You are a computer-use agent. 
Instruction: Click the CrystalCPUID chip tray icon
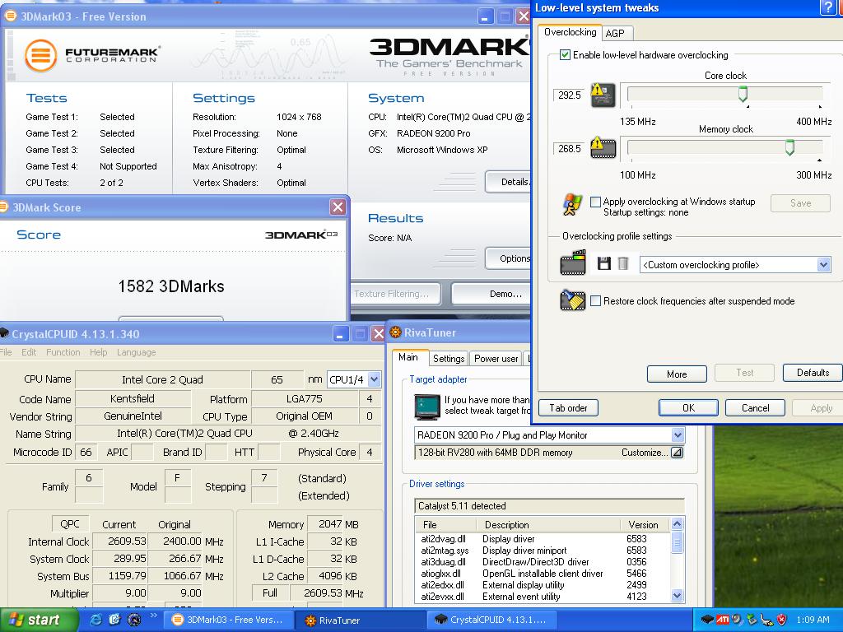tap(707, 620)
